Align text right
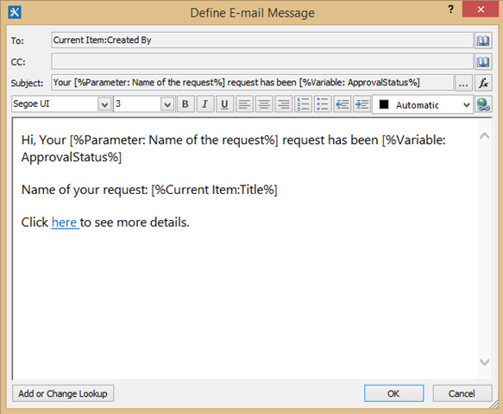The width and height of the screenshot is (503, 414). pyautogui.click(x=284, y=104)
